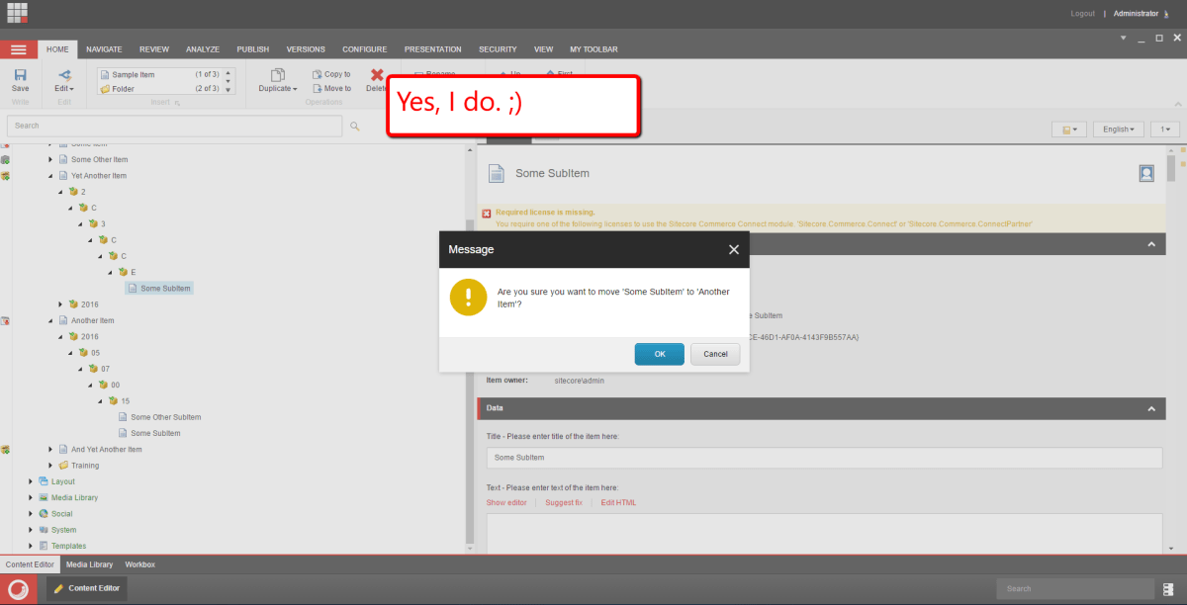1187x605 pixels.
Task: Open the Sitecore launchpad grid icon
Action: coord(17,13)
